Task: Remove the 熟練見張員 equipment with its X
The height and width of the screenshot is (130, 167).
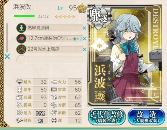Action: coord(85,28)
